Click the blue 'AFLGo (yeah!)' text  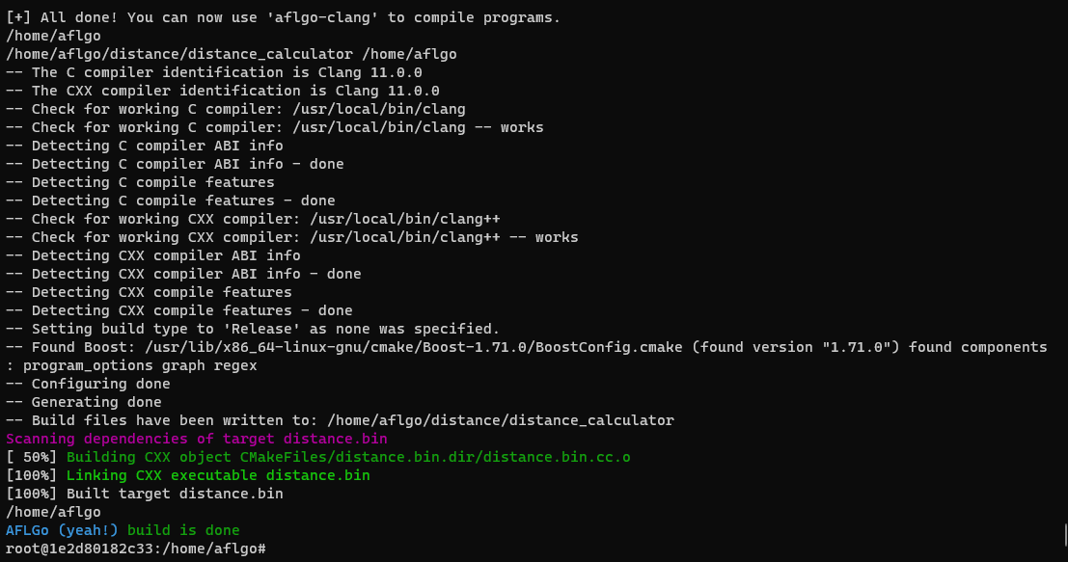click(62, 530)
